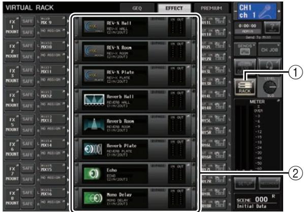Open the ST IN 1L output patch
The height and width of the screenshot is (212, 304).
(x=214, y=21)
